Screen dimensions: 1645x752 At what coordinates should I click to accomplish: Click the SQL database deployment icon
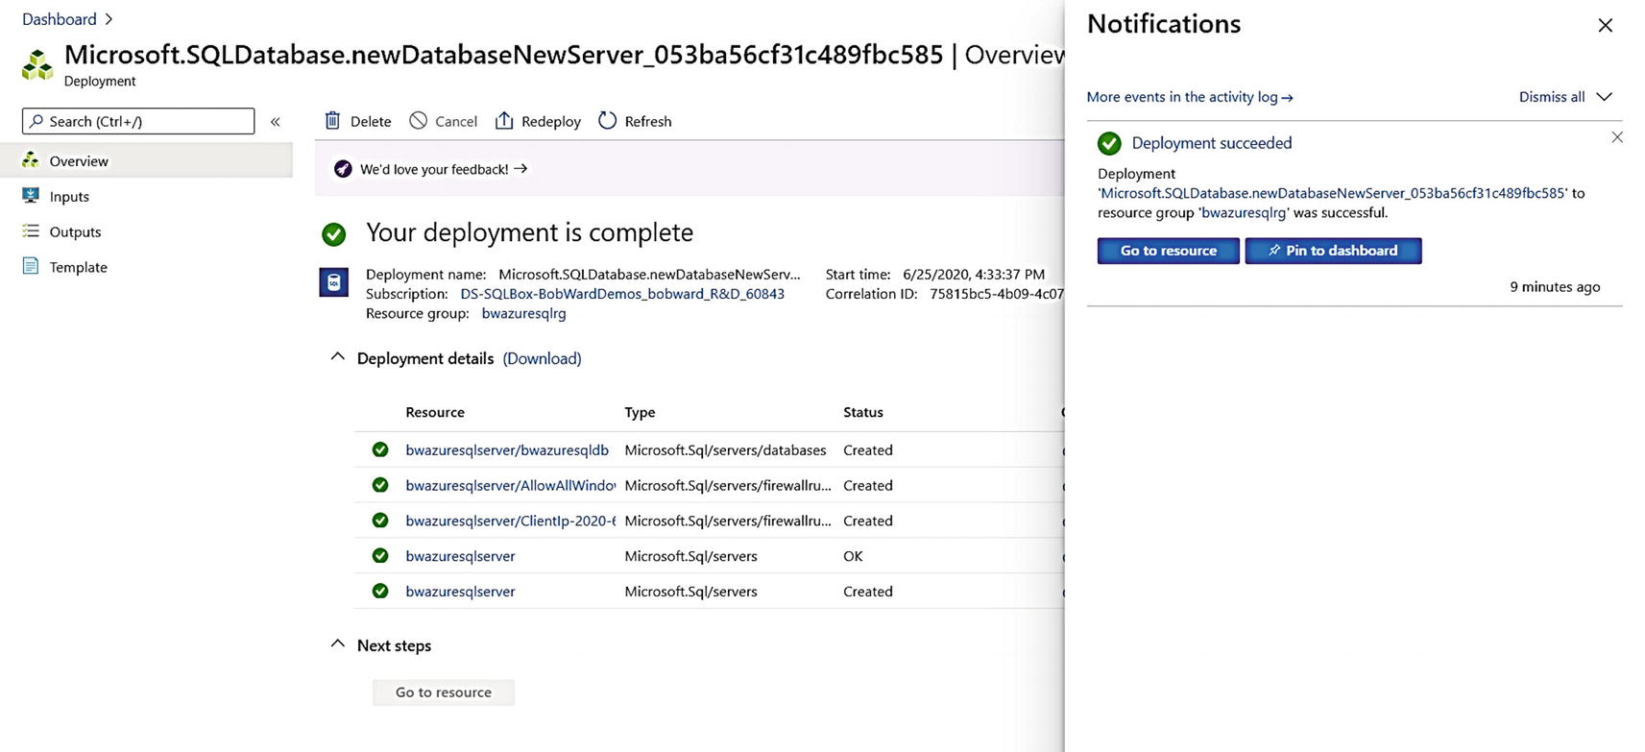(334, 282)
